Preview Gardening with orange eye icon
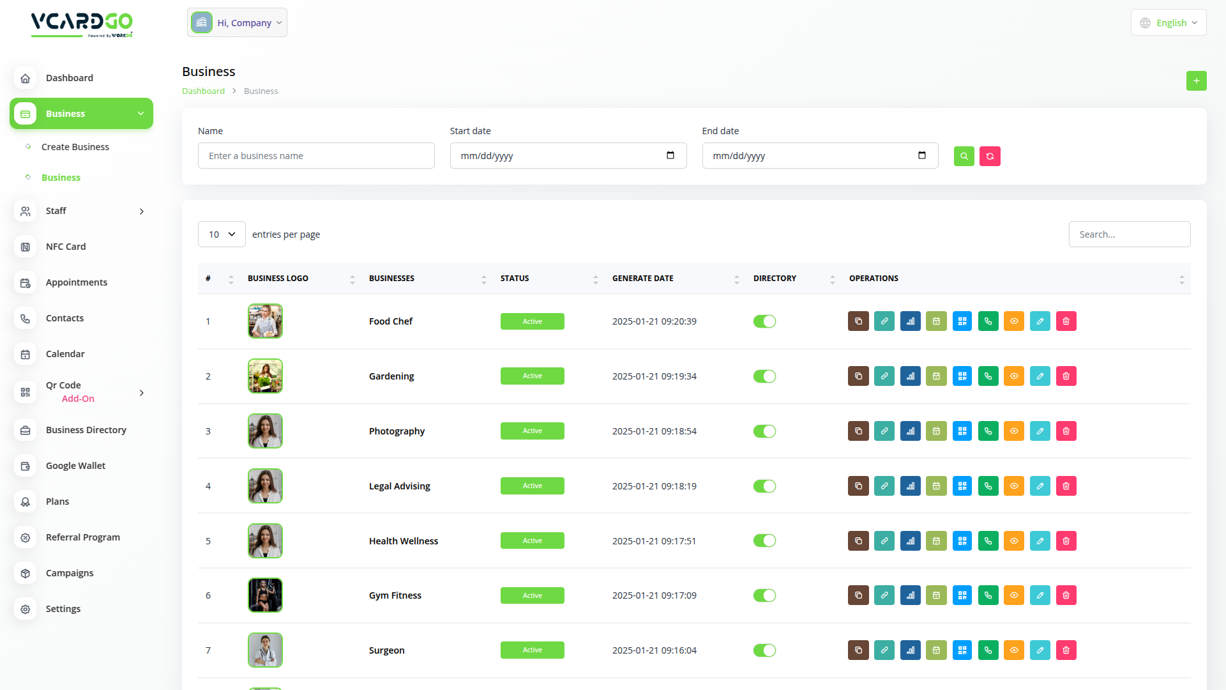The width and height of the screenshot is (1226, 690). coord(1014,376)
